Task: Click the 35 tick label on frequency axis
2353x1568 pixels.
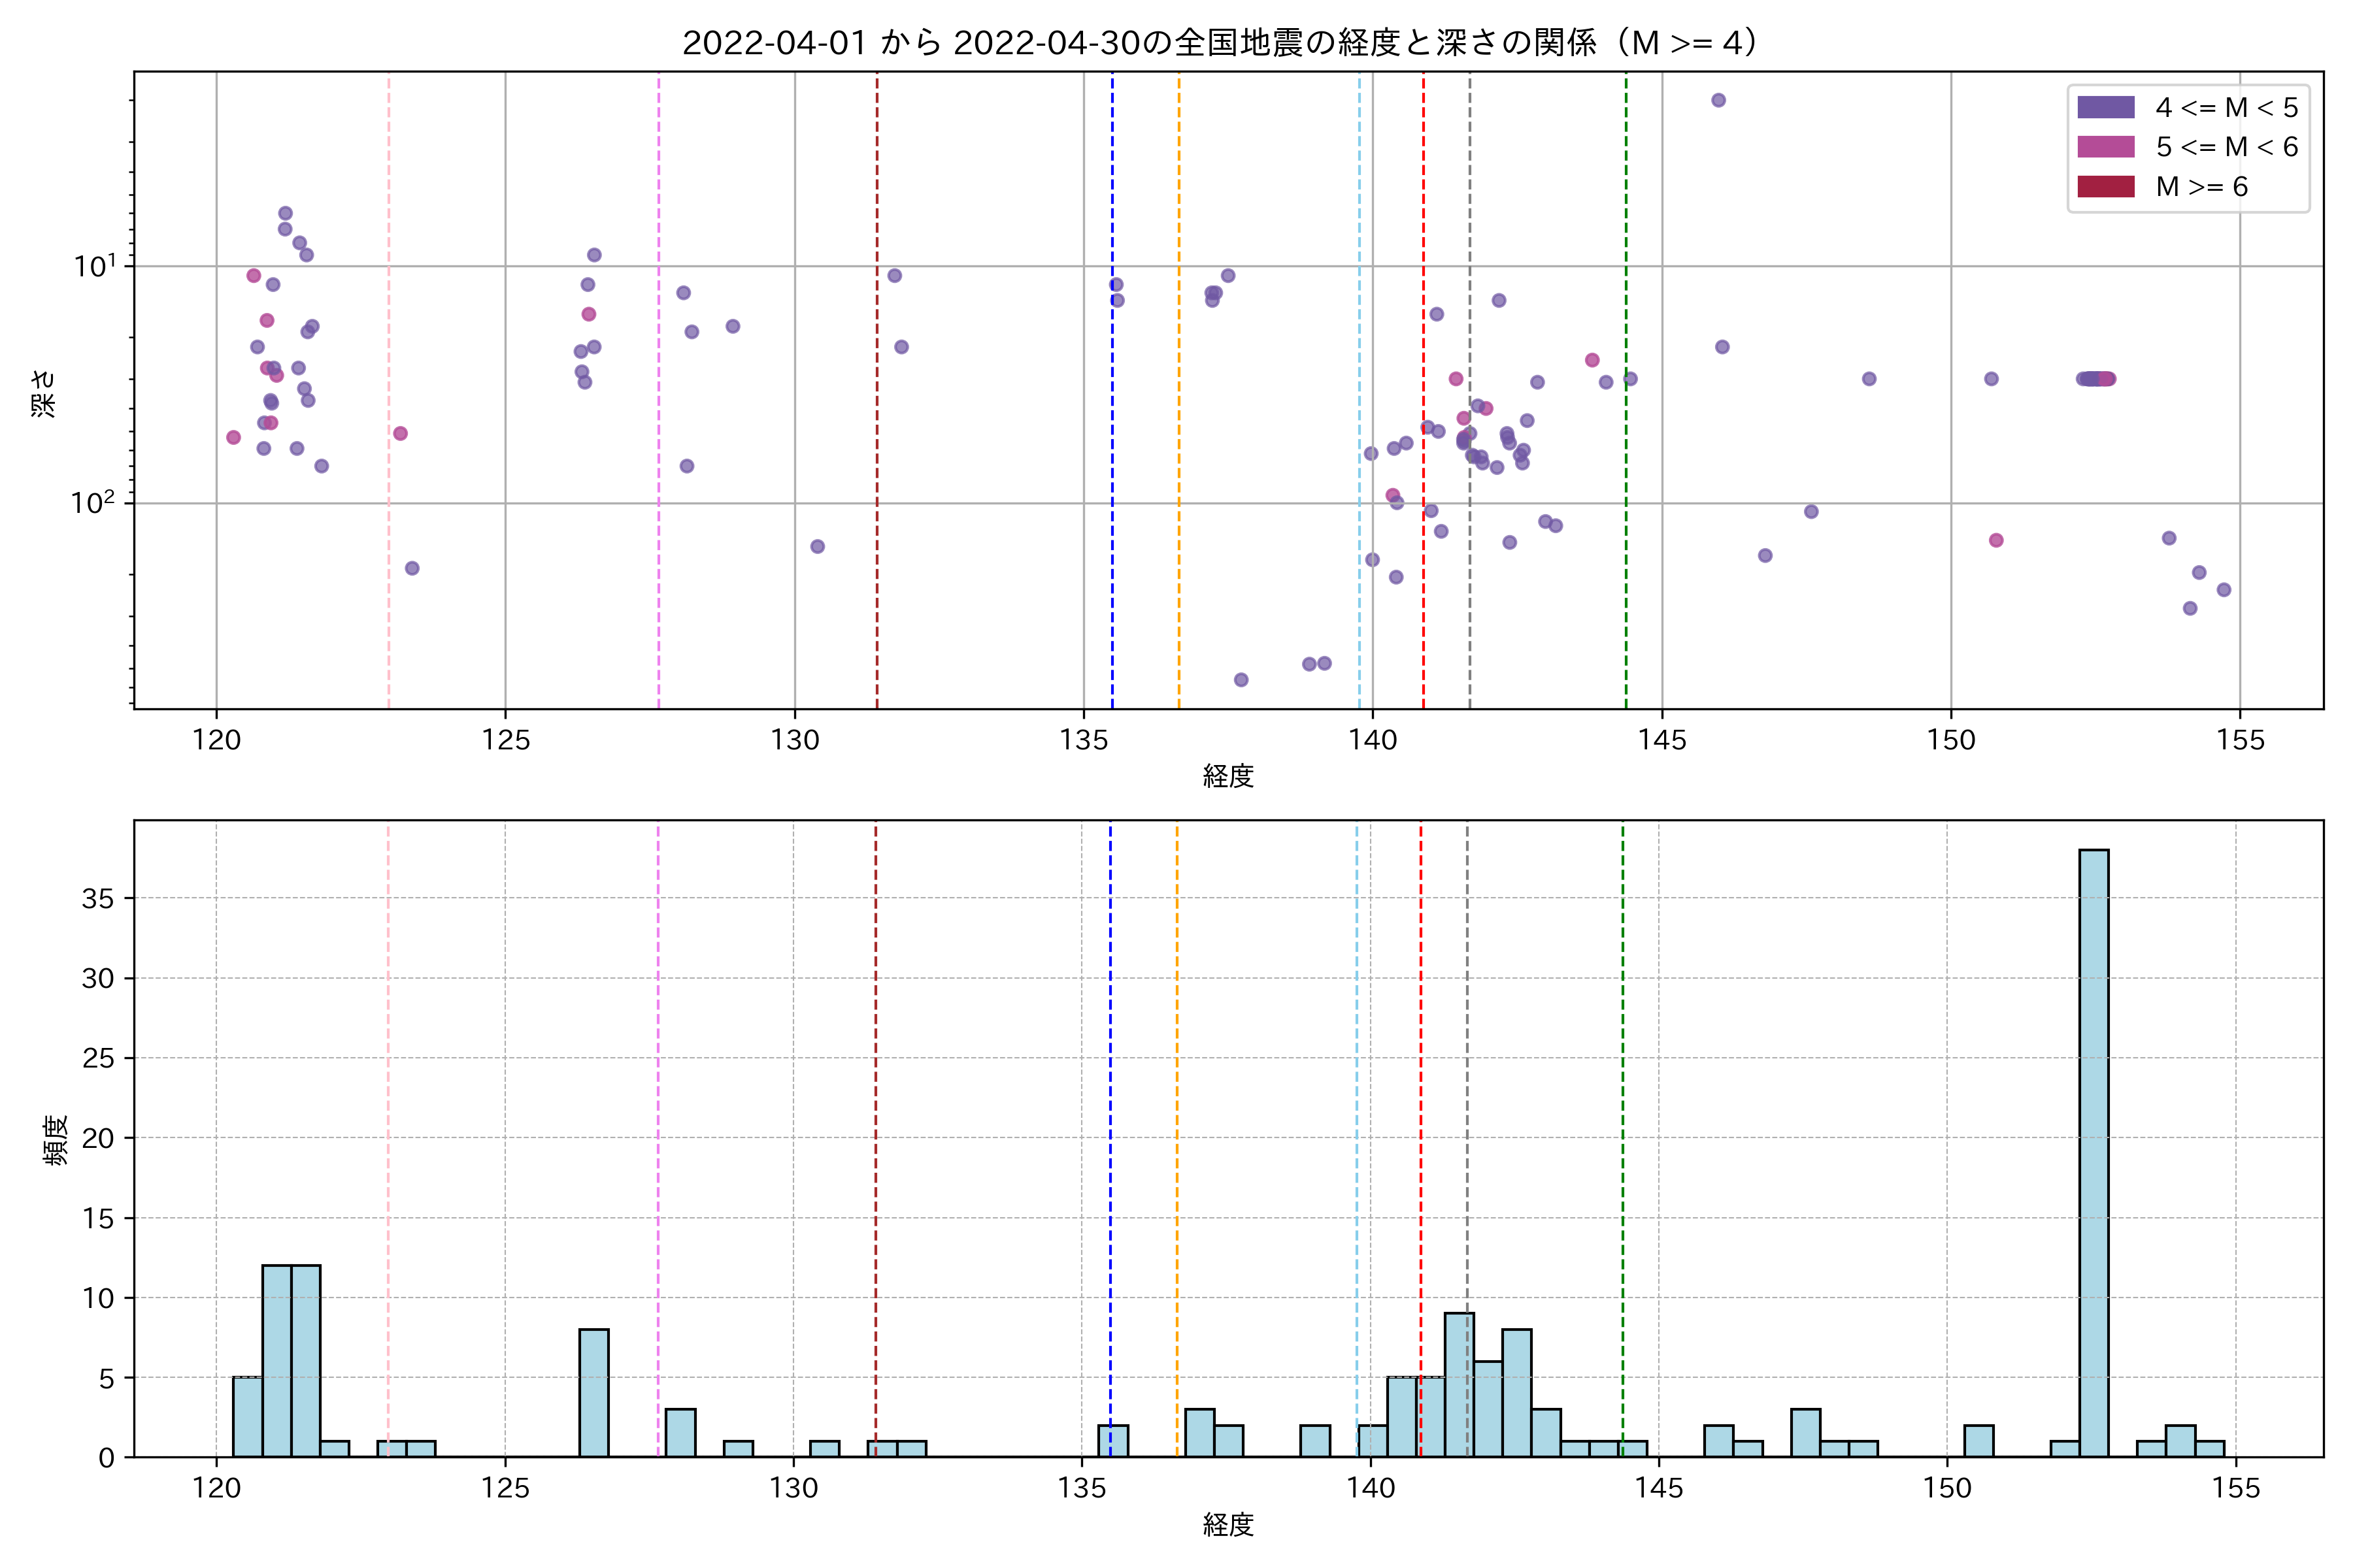Action: tap(98, 898)
